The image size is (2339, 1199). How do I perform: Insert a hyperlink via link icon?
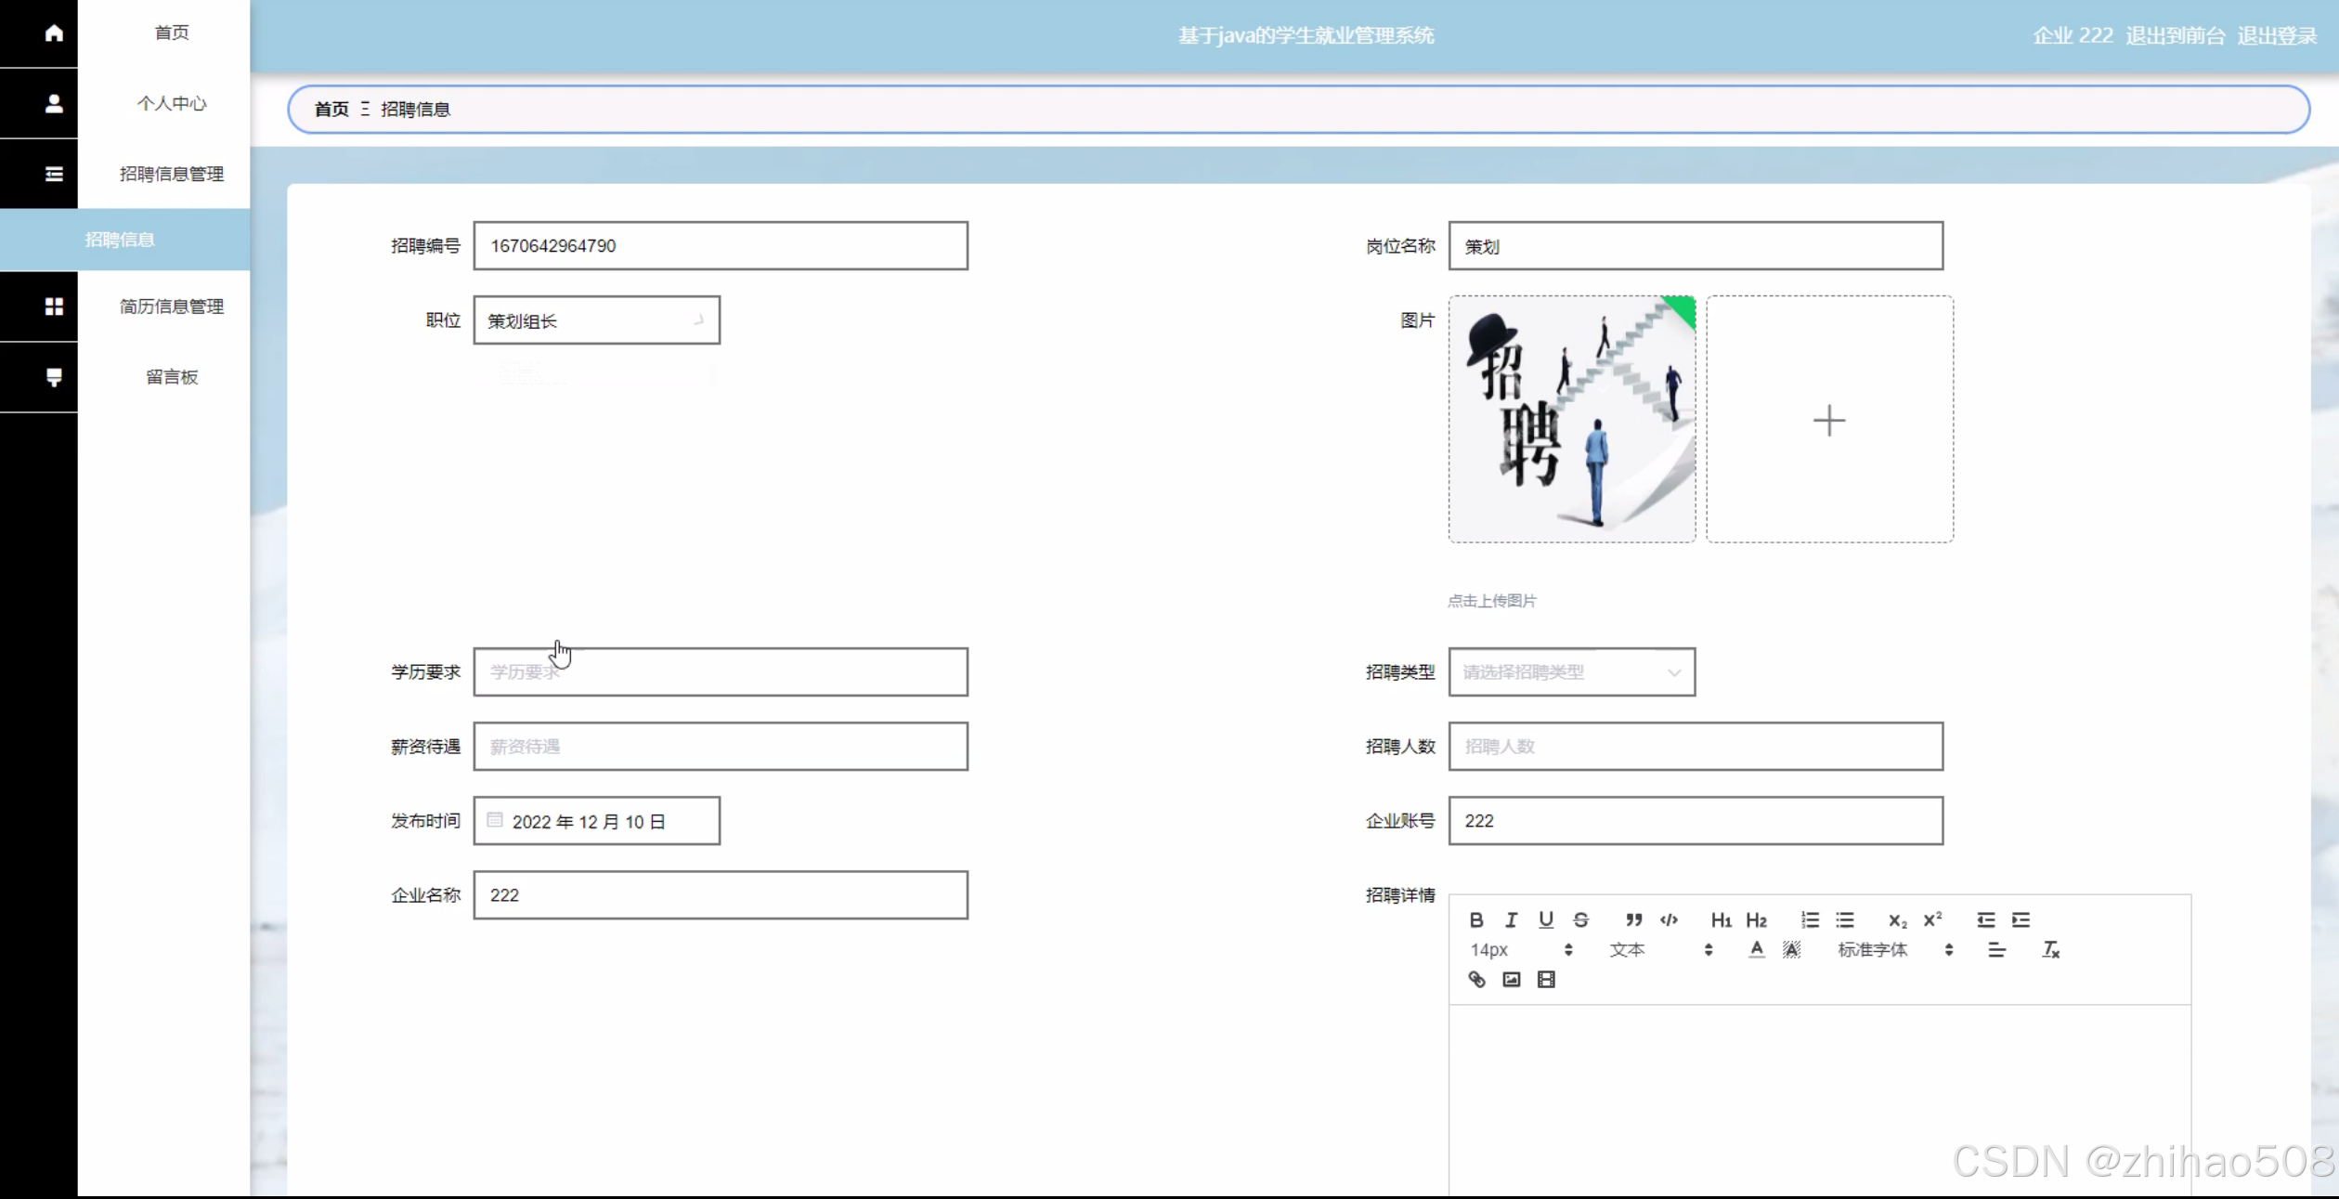(1476, 979)
